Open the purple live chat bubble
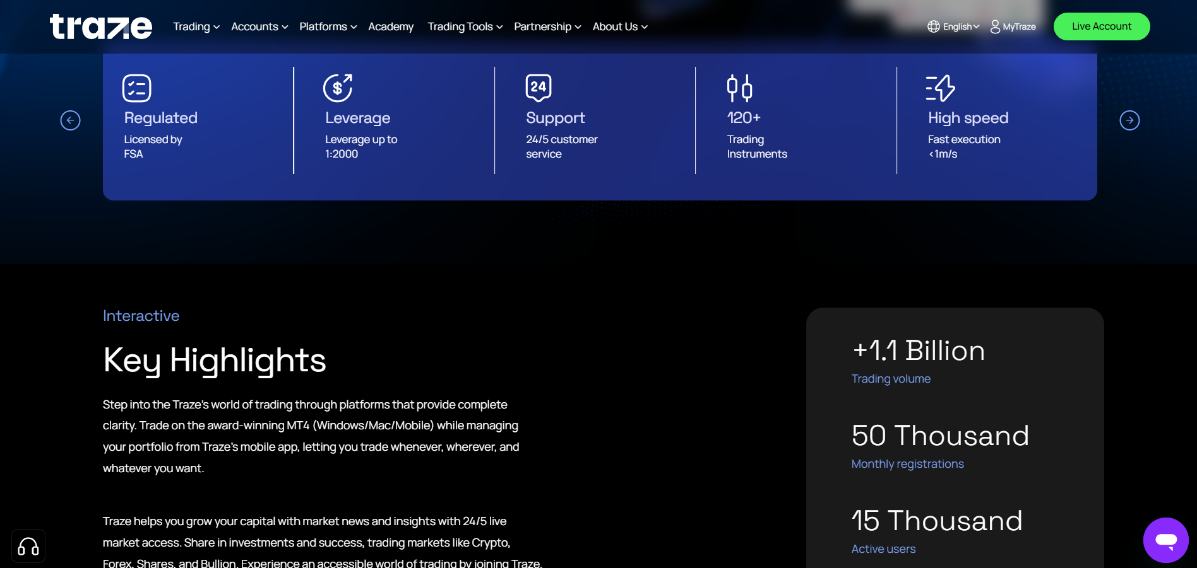The image size is (1197, 568). coord(1166,540)
